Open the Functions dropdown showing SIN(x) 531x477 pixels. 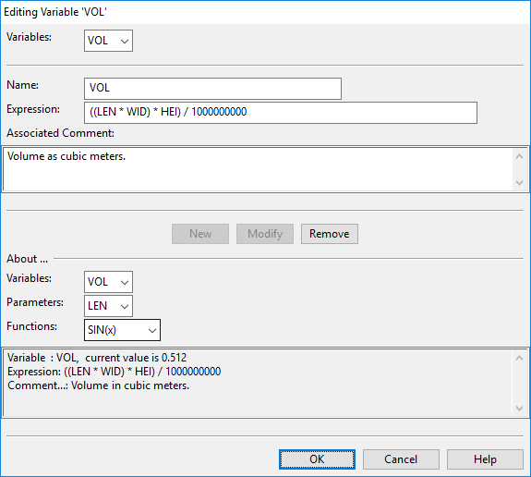(122, 330)
